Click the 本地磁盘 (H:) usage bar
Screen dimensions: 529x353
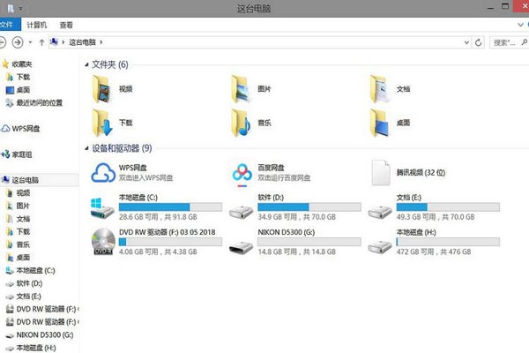[x=448, y=242]
